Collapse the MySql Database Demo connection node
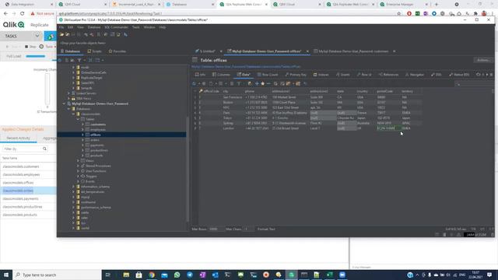498x280 pixels. coord(64,103)
